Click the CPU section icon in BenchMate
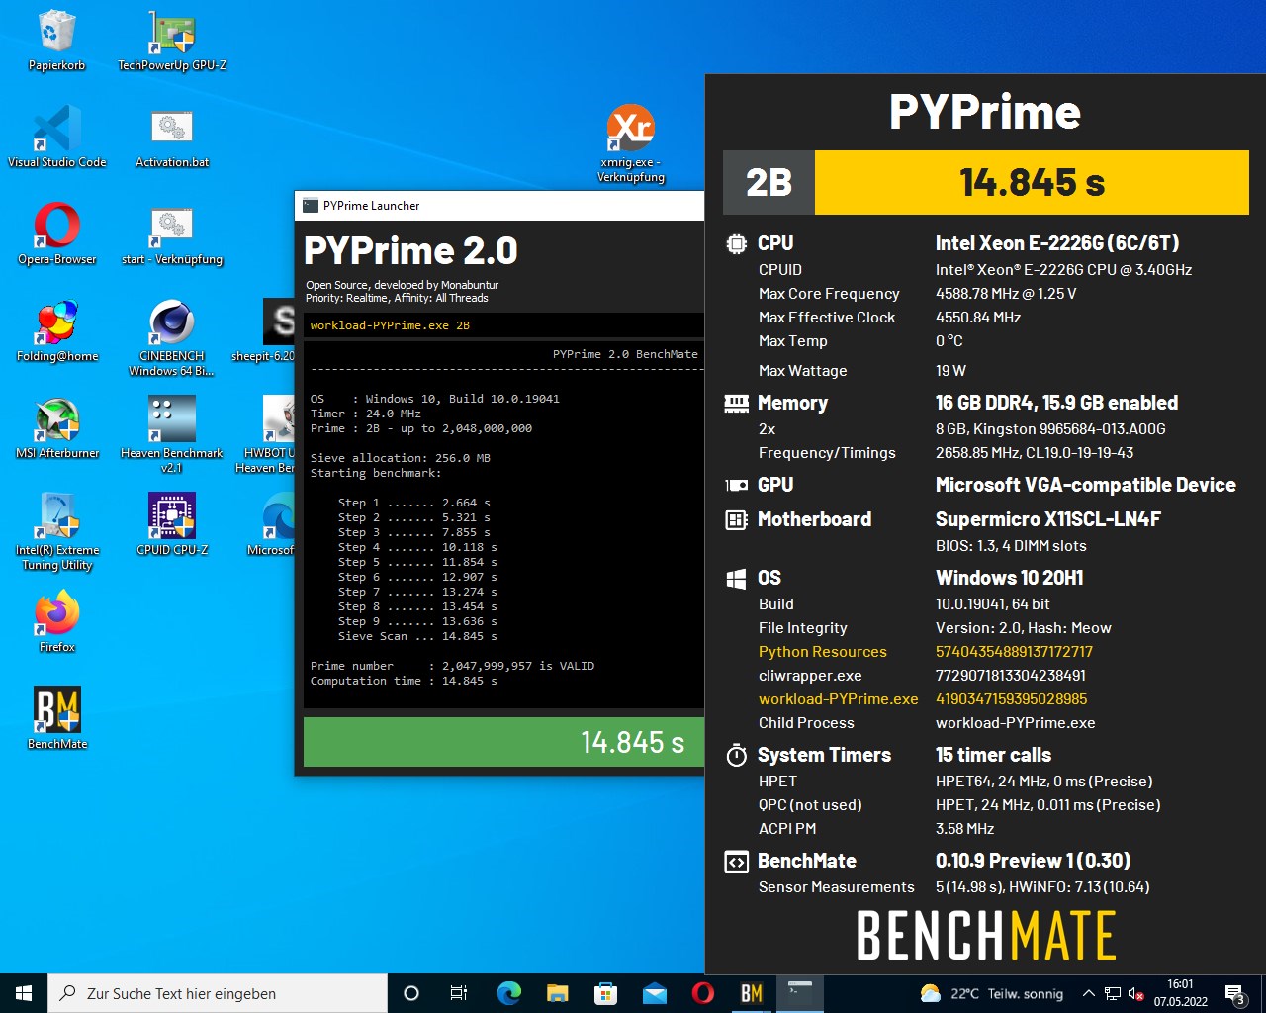Screen dimensions: 1266x1013 point(736,243)
